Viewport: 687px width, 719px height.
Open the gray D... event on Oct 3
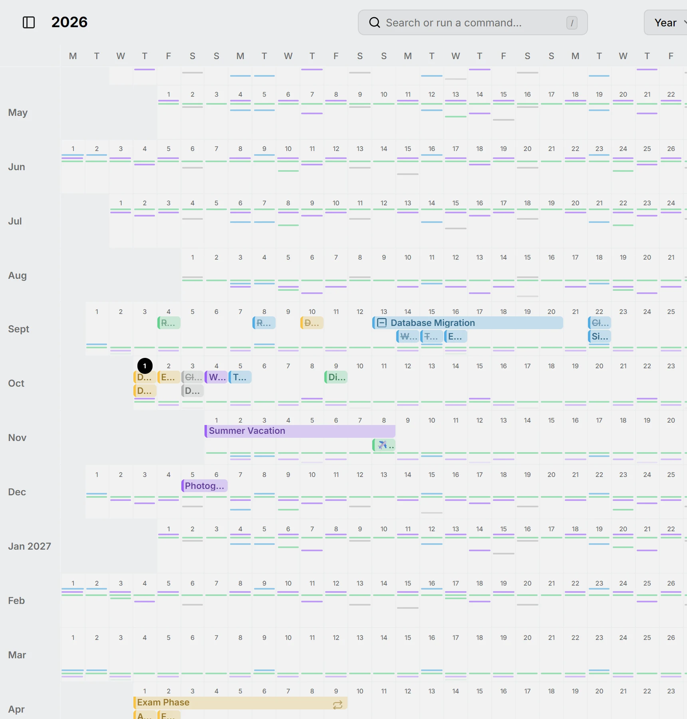[193, 391]
